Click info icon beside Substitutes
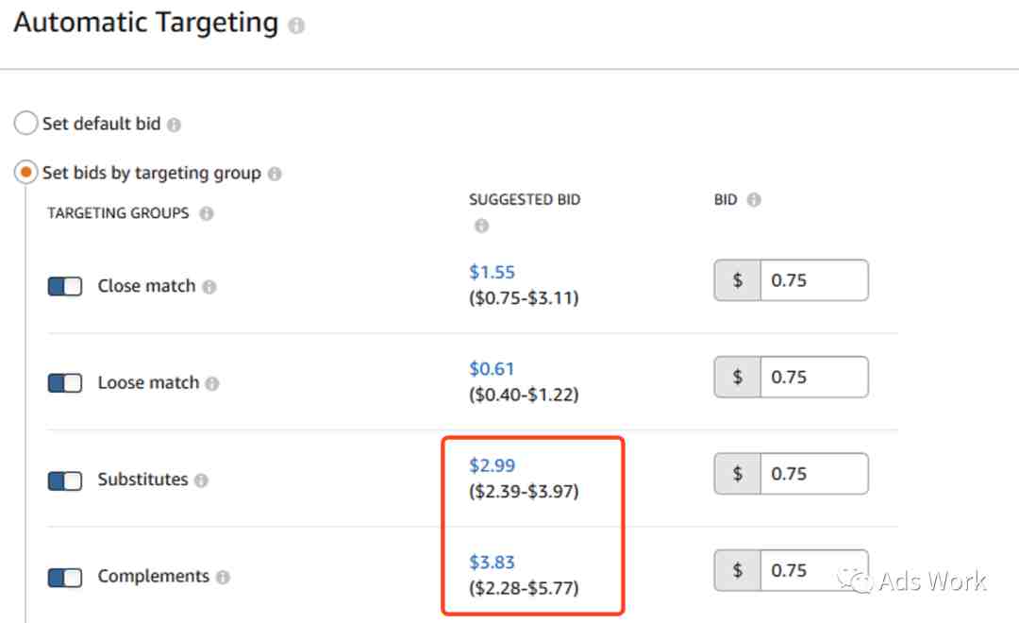1019x623 pixels. (201, 480)
